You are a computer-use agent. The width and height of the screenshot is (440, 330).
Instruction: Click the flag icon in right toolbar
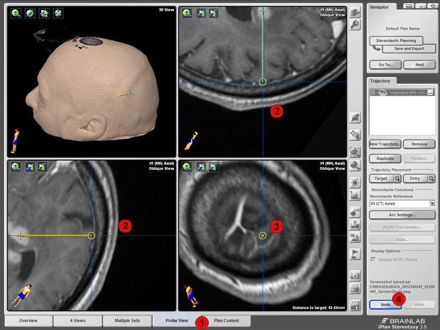tap(355, 253)
